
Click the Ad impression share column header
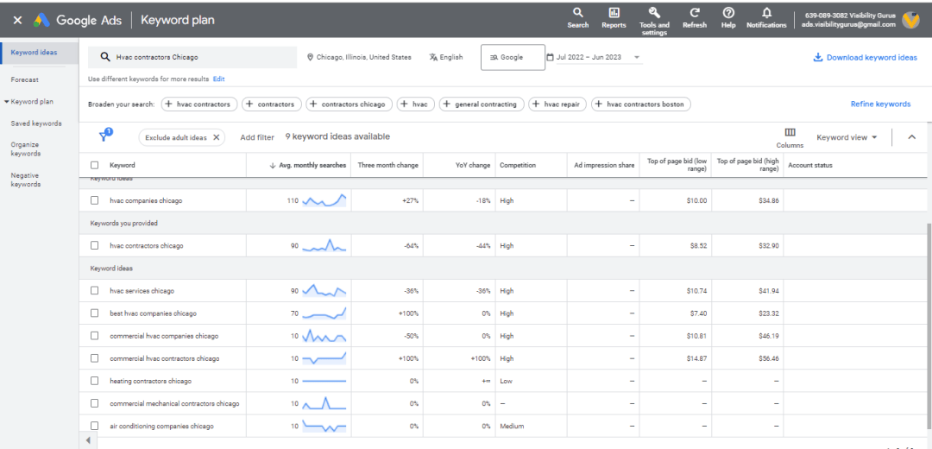tap(604, 165)
